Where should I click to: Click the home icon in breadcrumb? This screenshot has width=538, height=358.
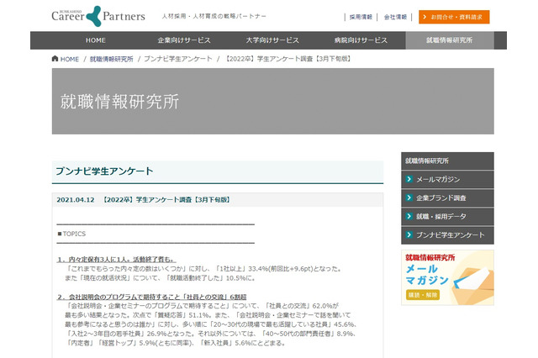click(x=55, y=59)
